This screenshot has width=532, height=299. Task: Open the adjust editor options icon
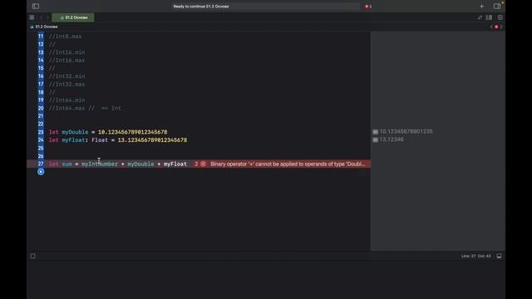(489, 17)
